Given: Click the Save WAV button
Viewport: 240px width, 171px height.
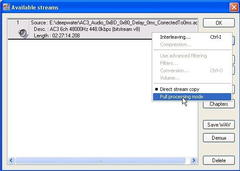Looking at the screenshot, I should 219,125.
